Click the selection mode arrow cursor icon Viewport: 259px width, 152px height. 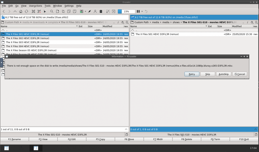point(45,12)
